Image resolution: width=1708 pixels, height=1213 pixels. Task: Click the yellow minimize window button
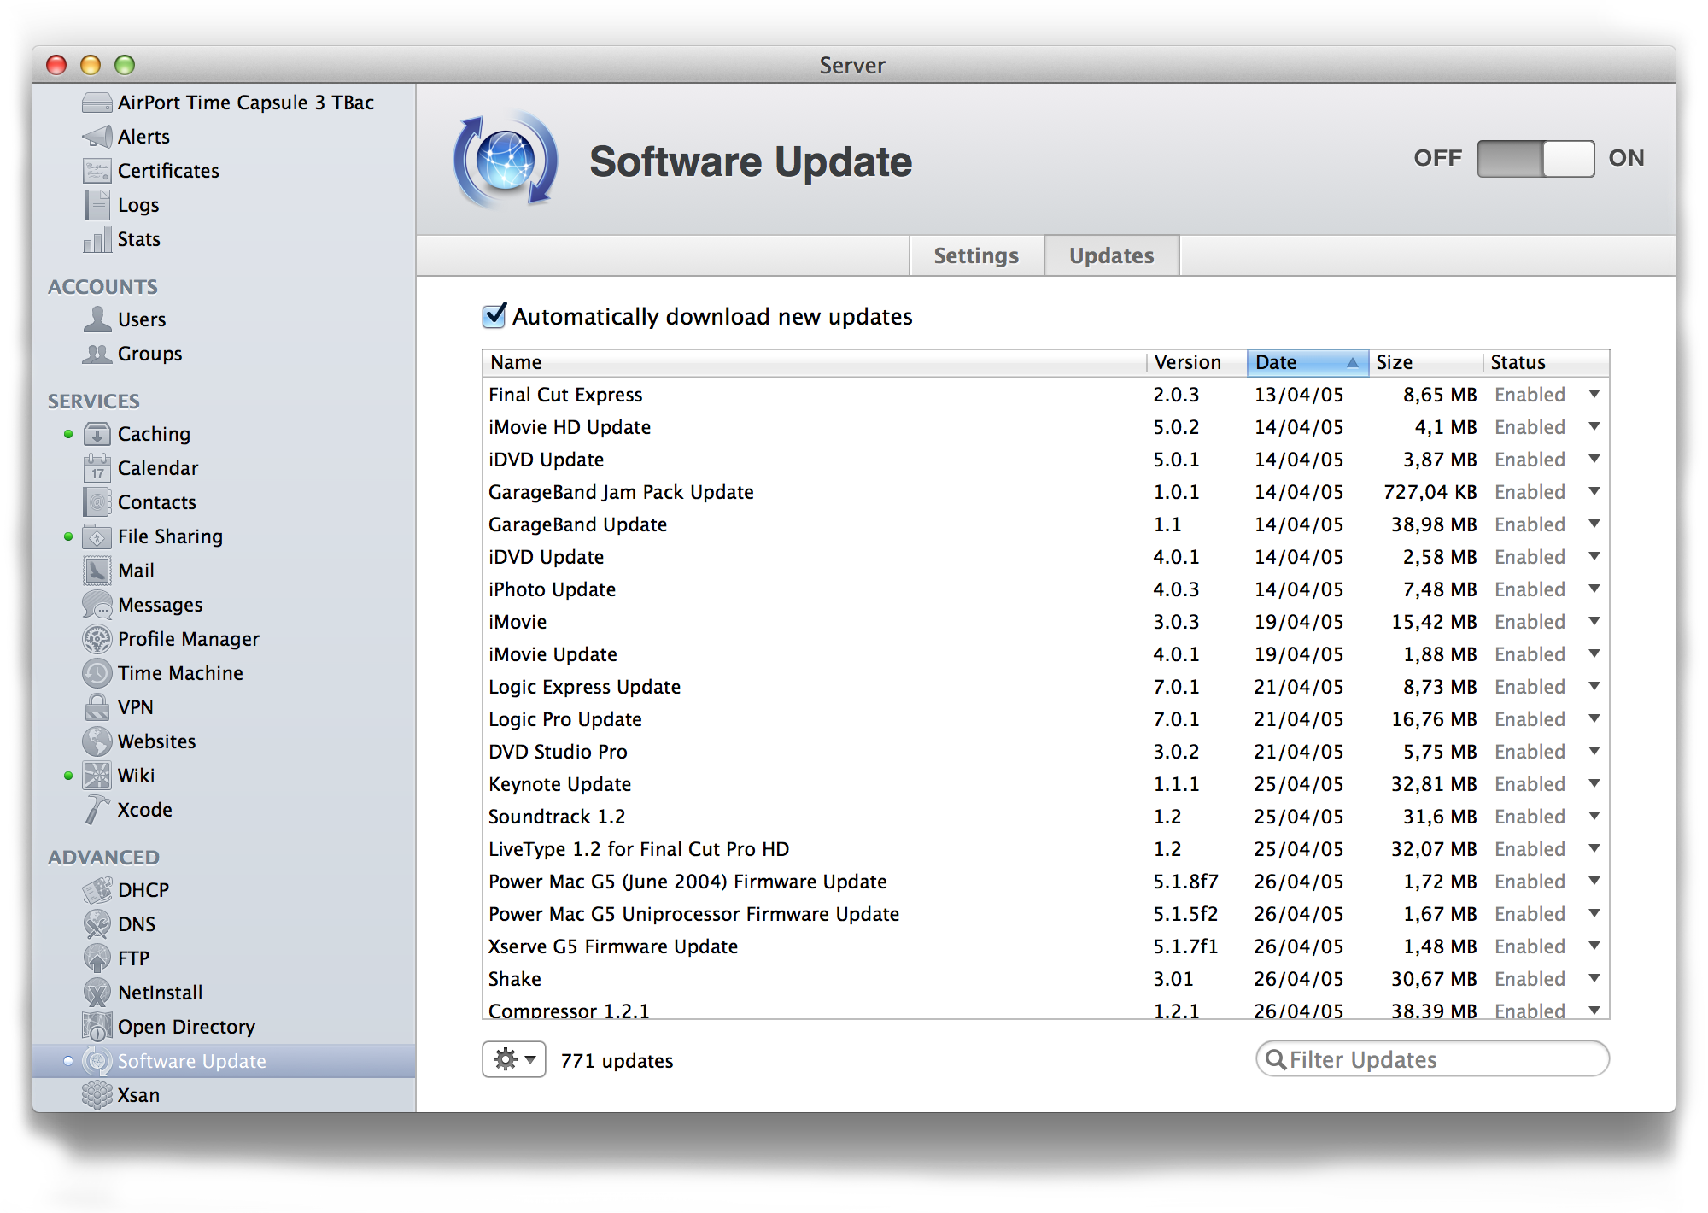point(91,65)
